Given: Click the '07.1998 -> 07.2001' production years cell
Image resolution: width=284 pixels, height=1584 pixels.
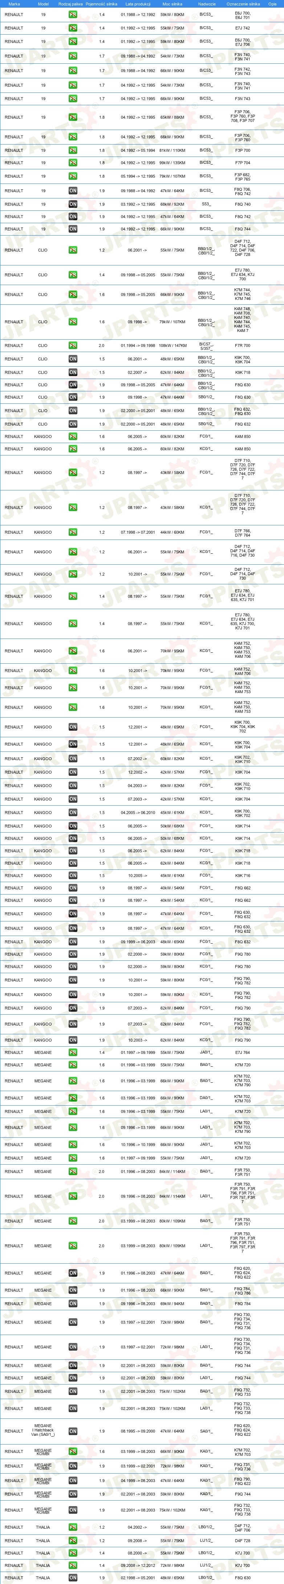Looking at the screenshot, I should pos(138,532).
